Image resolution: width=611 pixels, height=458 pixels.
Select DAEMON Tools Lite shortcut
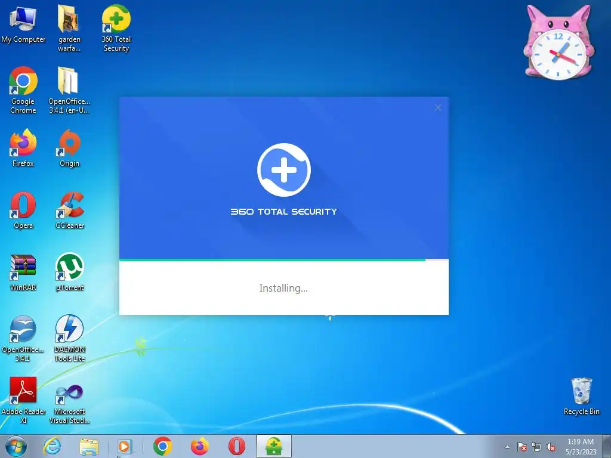coord(69,338)
